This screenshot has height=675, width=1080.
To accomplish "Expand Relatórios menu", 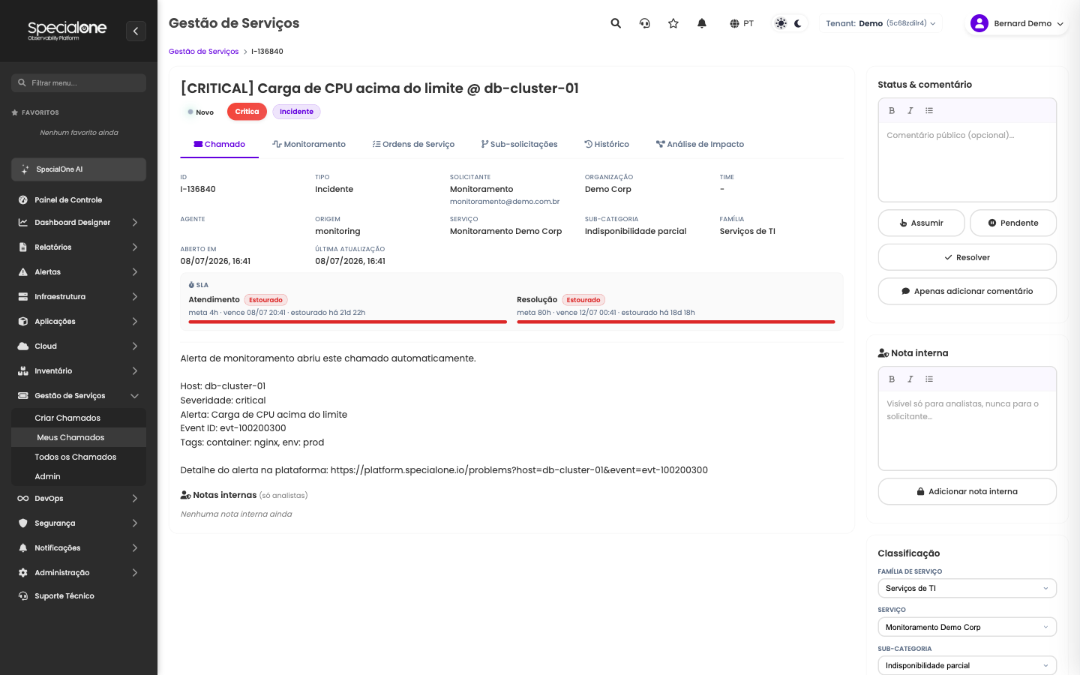I will tap(79, 247).
